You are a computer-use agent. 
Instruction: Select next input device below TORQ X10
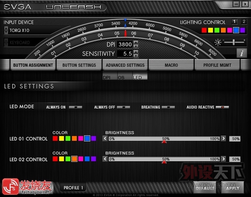pyautogui.click(x=6, y=32)
